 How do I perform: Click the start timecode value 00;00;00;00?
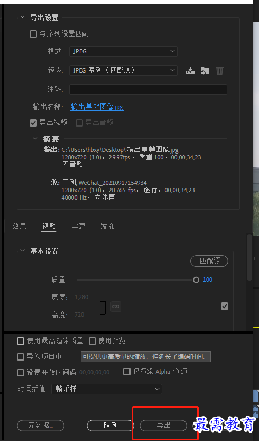95,373
